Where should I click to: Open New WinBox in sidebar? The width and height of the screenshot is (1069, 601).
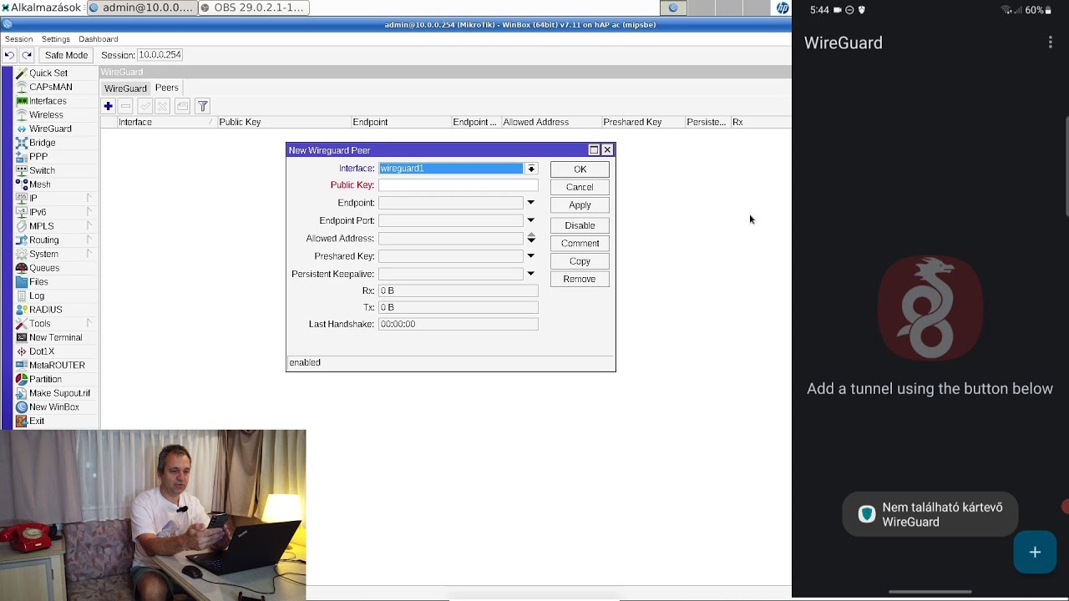pyautogui.click(x=53, y=407)
